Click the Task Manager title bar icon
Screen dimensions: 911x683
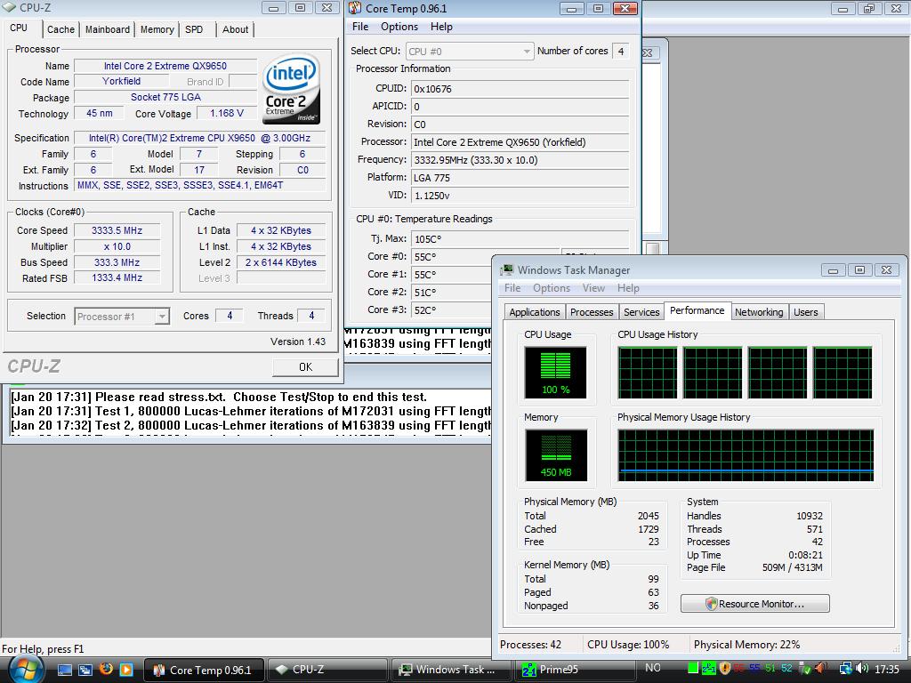[x=507, y=269]
